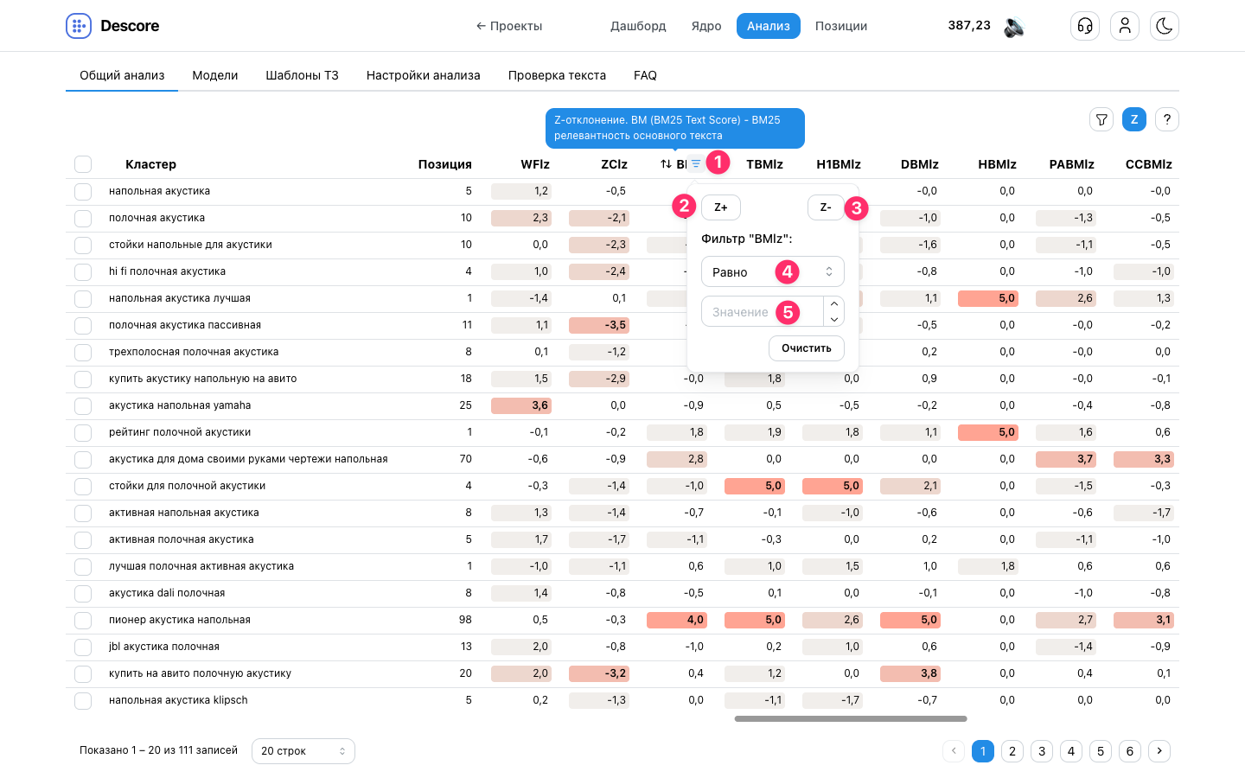Open the FAQ tab
1245x778 pixels.
(645, 75)
